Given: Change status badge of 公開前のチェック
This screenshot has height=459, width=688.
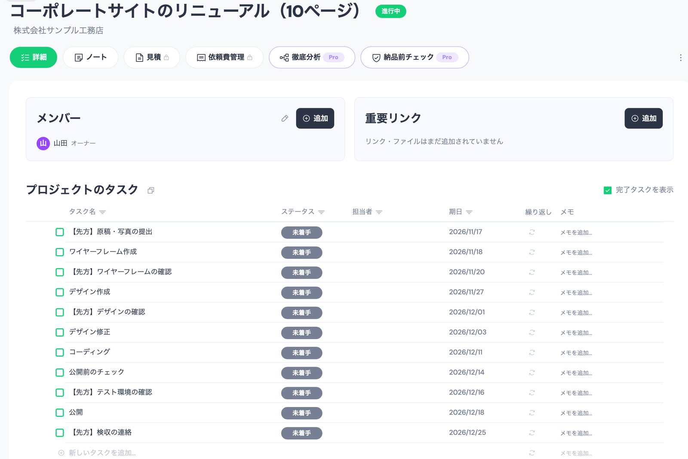Looking at the screenshot, I should point(301,373).
